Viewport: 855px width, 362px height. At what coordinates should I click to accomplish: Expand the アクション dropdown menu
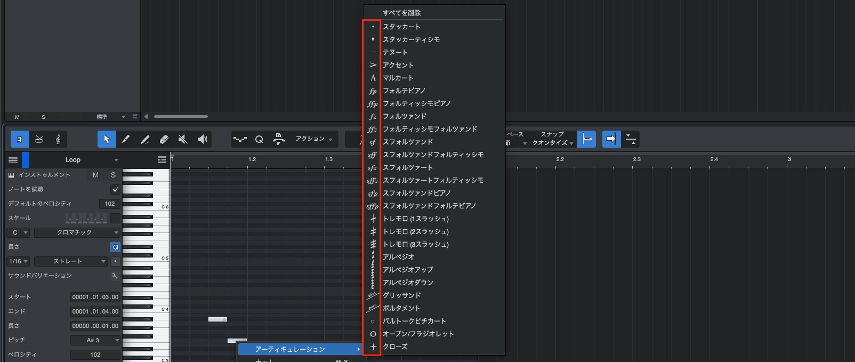[x=314, y=139]
